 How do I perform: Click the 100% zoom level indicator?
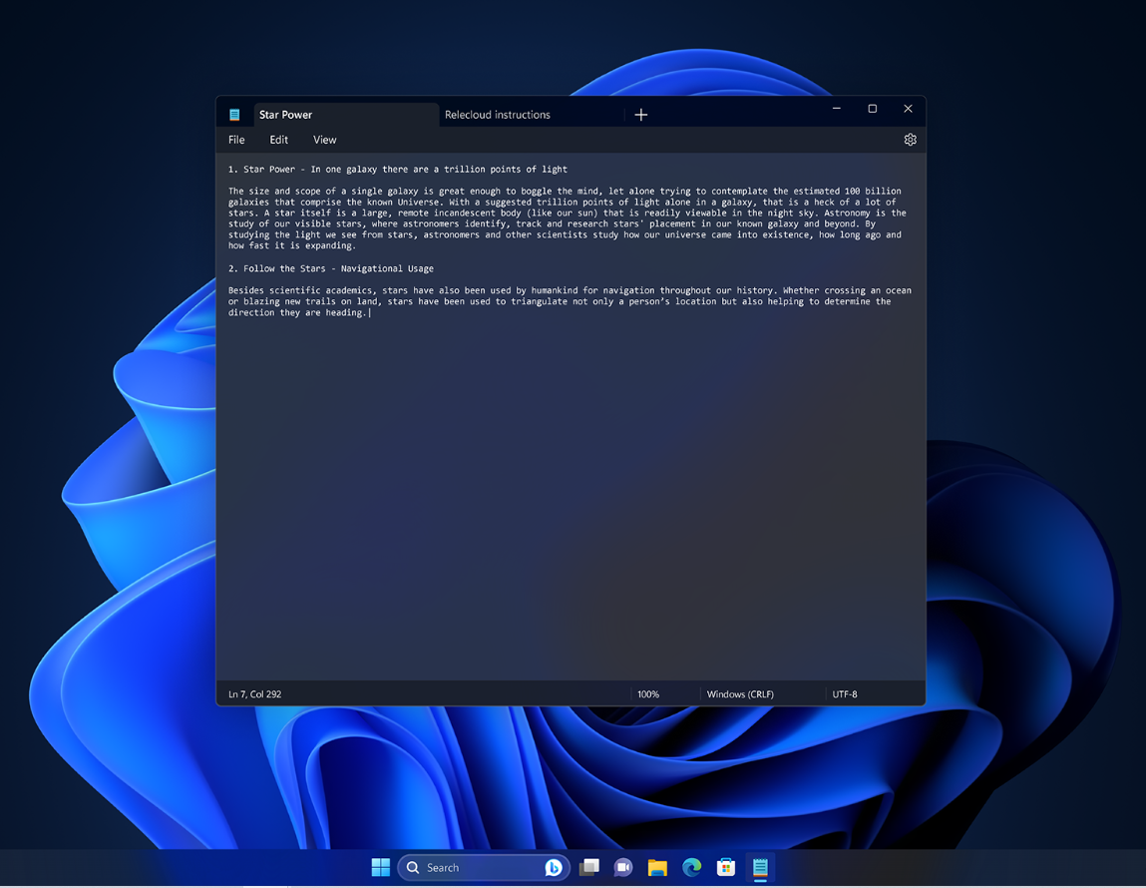coord(648,693)
